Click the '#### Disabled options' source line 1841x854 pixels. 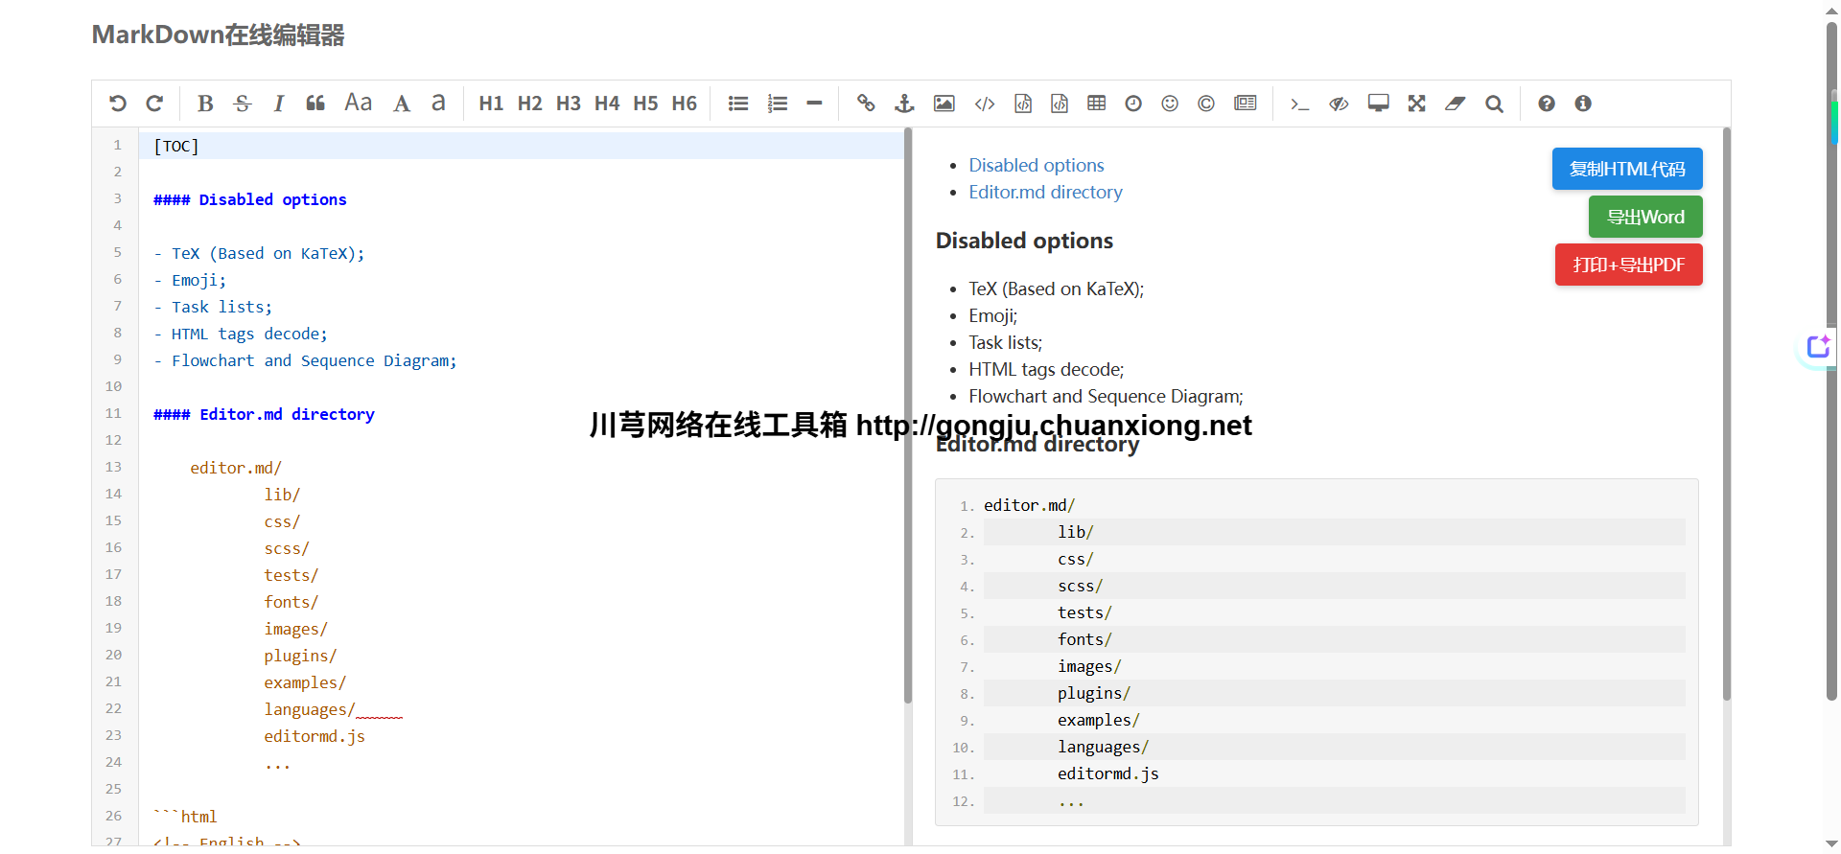coord(249,199)
